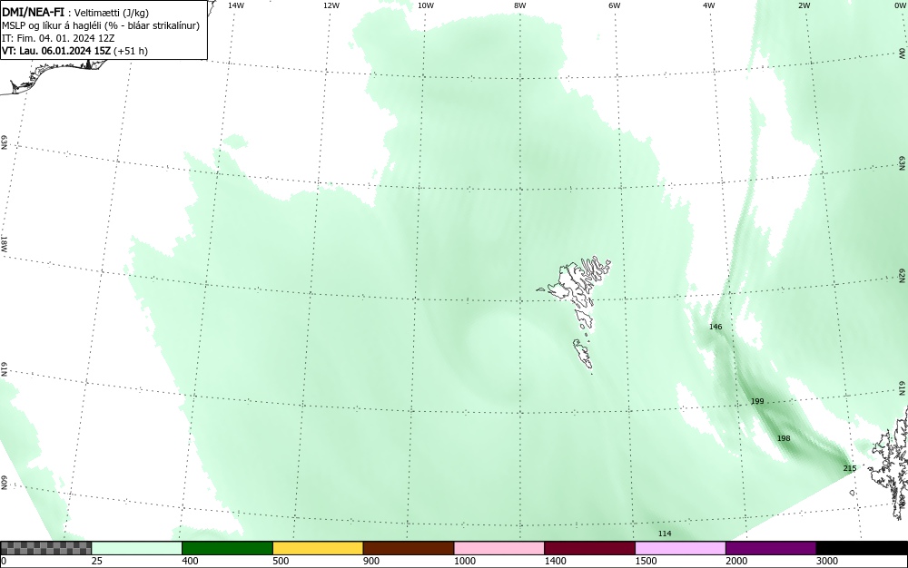Click the yellow 500–900 legend swatch
The image size is (908, 568).
click(318, 548)
